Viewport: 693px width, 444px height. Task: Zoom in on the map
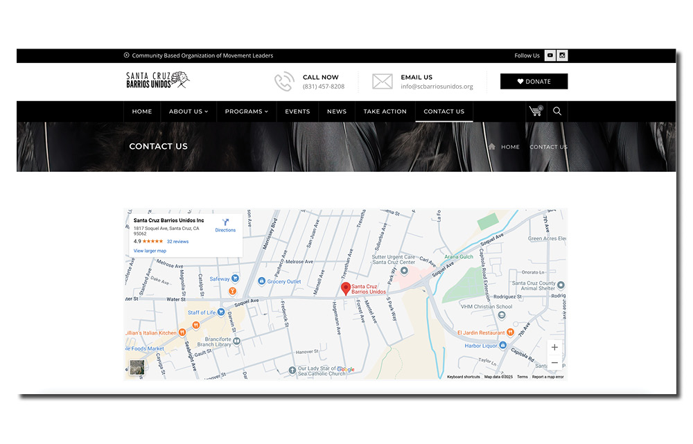tap(554, 347)
